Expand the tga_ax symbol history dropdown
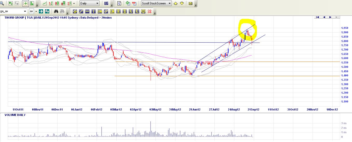Viewport: 352px width, 142px height. click(25, 11)
